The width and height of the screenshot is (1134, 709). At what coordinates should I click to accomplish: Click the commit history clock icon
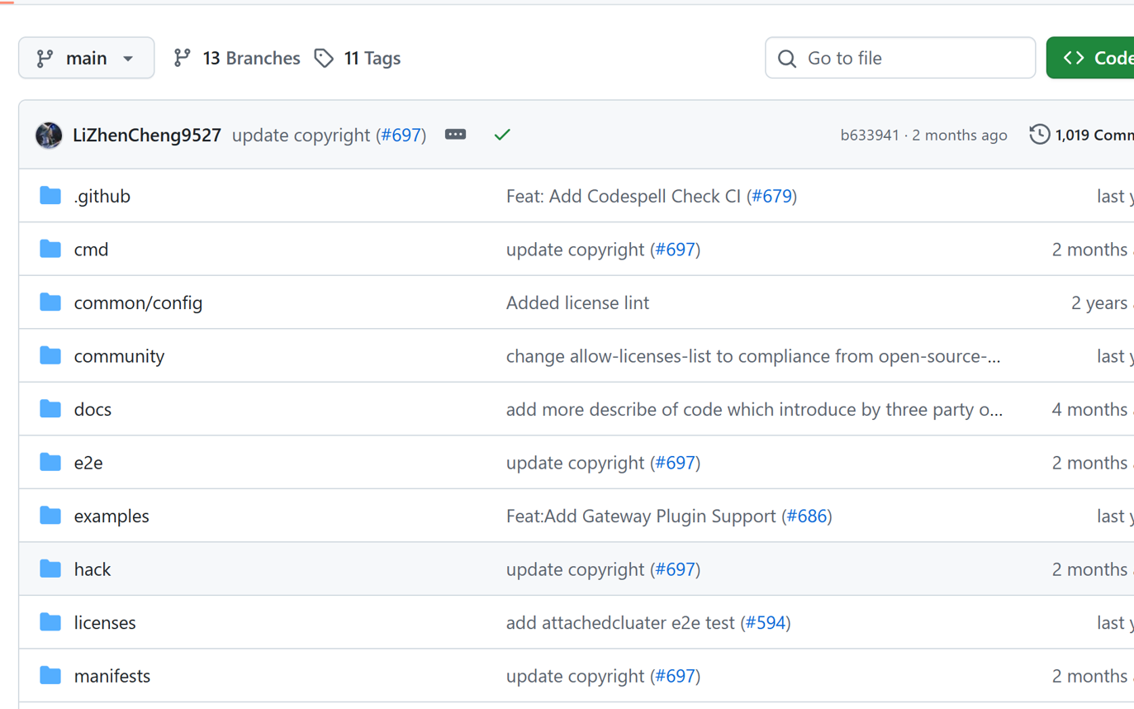(x=1040, y=135)
